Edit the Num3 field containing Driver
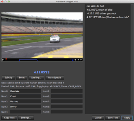The height and width of the screenshot is (121, 134). [x=26, y=107]
